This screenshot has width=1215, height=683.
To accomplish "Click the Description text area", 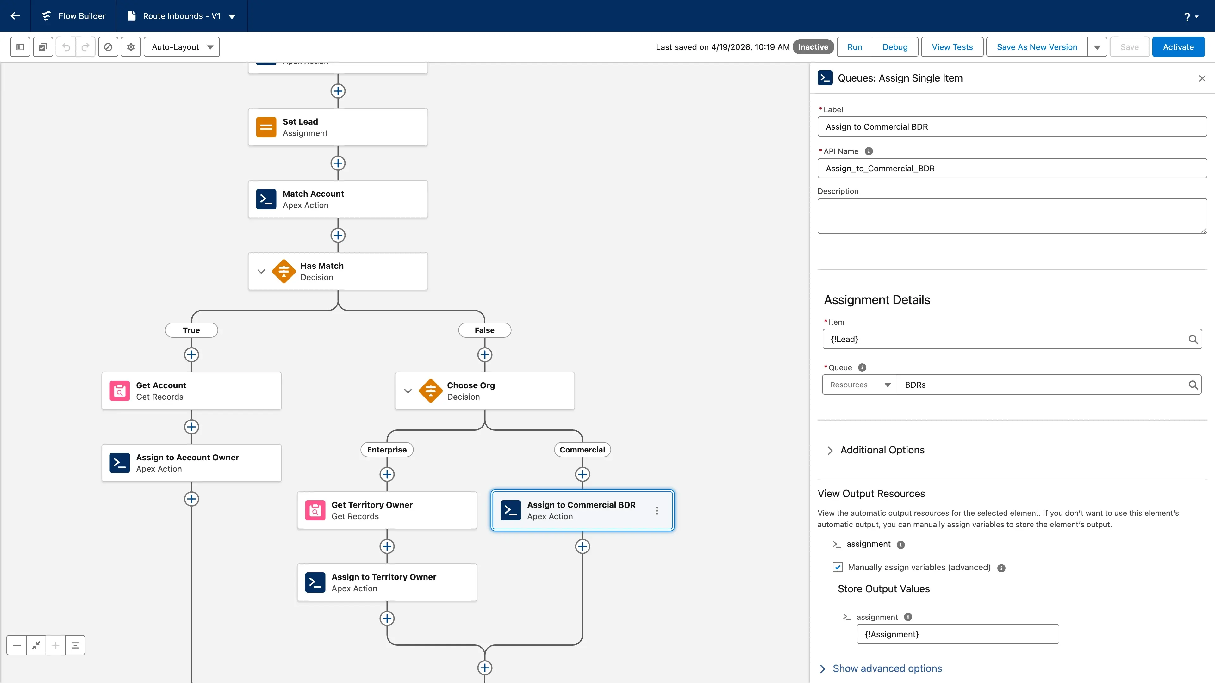I will 1012,216.
